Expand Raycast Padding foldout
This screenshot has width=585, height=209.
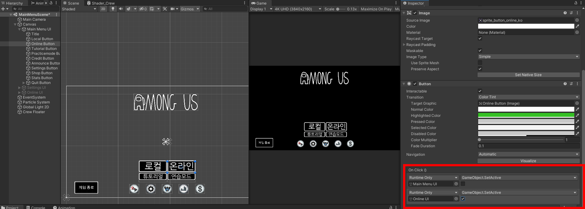(404, 45)
